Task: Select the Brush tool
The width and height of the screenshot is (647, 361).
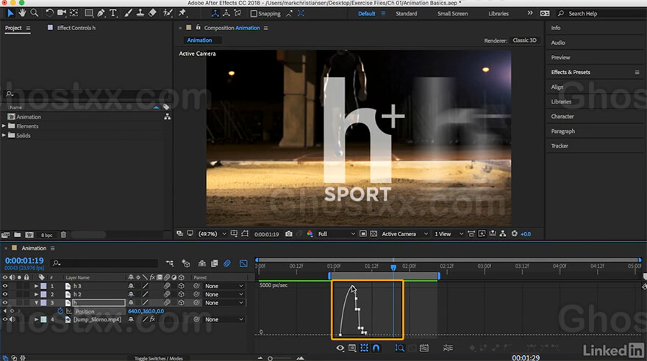Action: [x=129, y=13]
